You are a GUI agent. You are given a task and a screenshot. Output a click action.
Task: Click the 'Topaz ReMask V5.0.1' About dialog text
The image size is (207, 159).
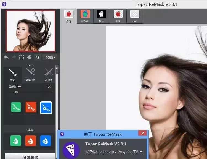pos(106,144)
